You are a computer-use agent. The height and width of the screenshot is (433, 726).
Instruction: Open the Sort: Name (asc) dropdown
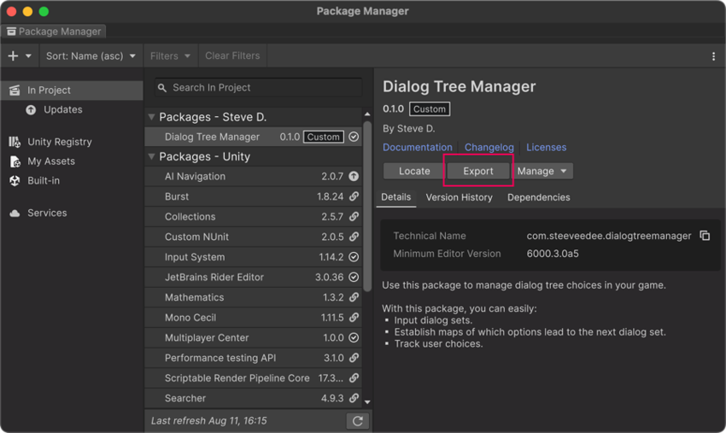pos(91,56)
